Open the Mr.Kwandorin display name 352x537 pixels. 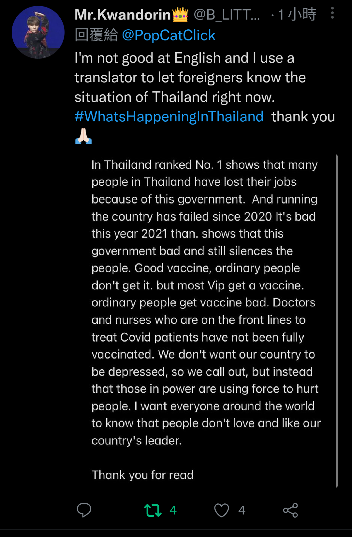coord(123,14)
